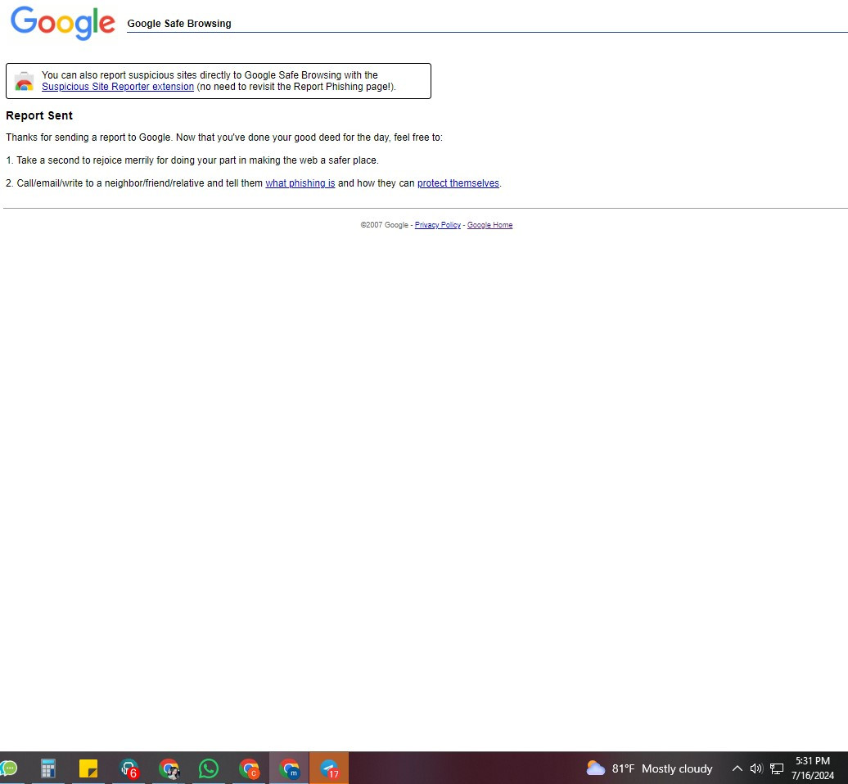
Task: Open the Privacy Policy footer link
Action: pyautogui.click(x=438, y=225)
